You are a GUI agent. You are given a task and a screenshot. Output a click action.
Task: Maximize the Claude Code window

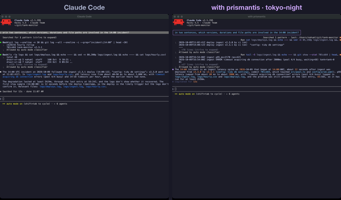[x=10, y=16]
